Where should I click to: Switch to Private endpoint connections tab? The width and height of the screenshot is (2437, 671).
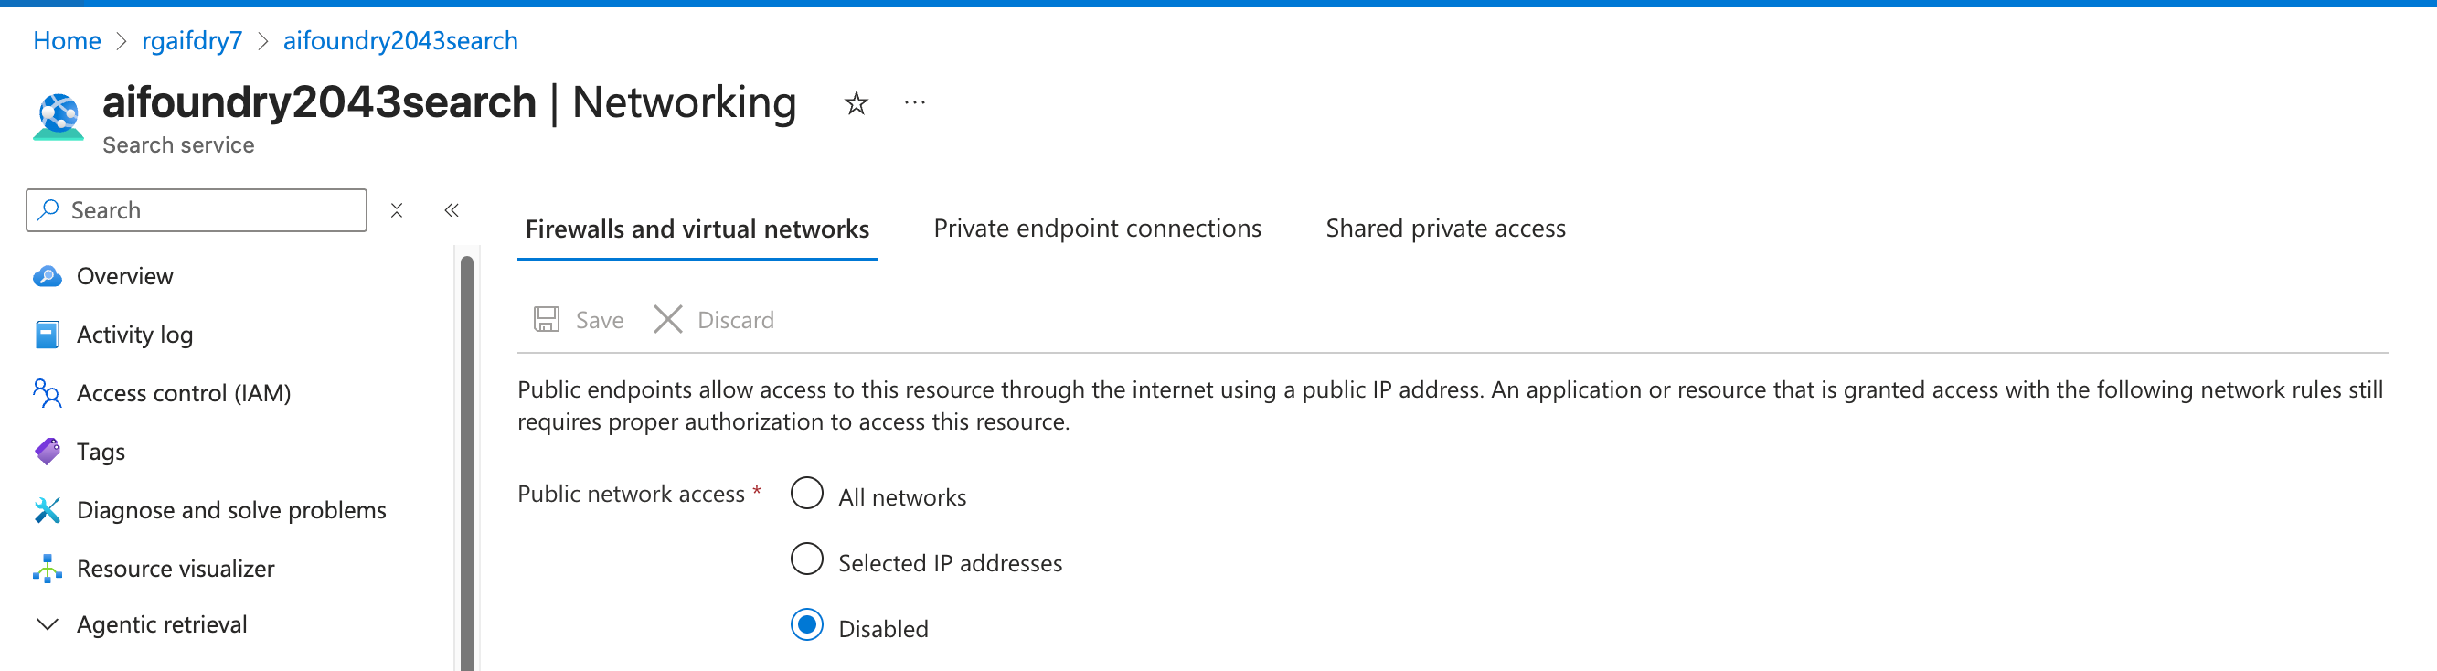tap(1096, 229)
